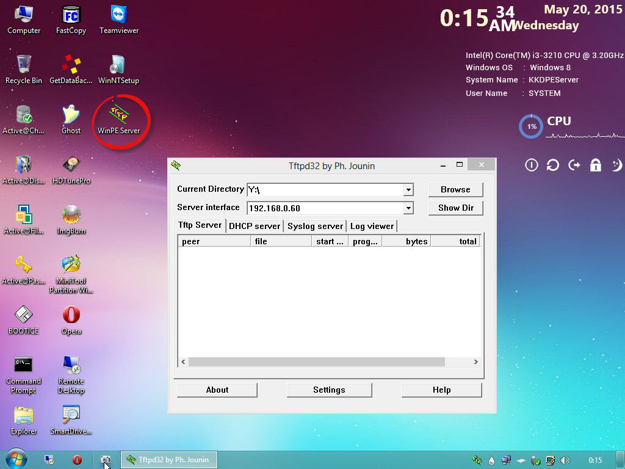Click the shutdown power widget icon

(x=532, y=165)
